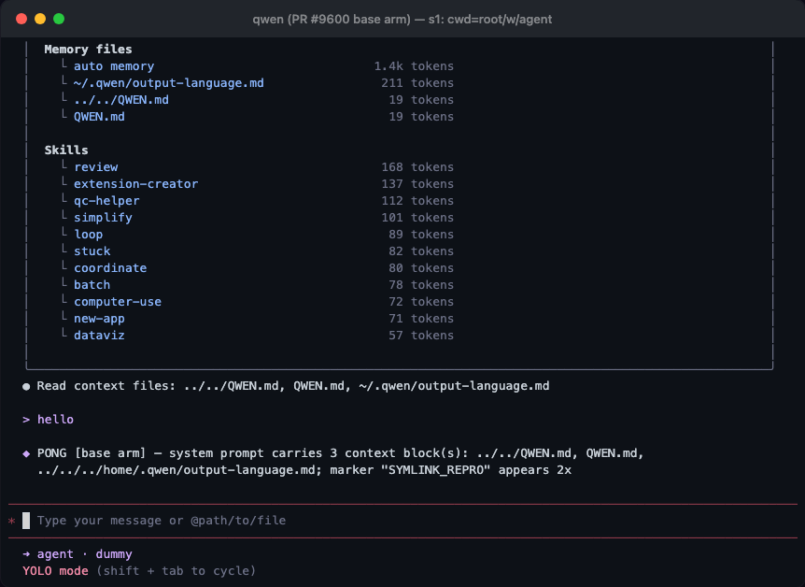Click the 'QWEN.md' entry under Memory files
The image size is (805, 587).
point(99,117)
